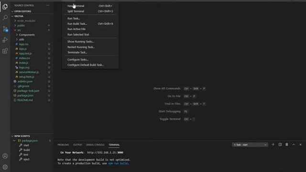Open App.js in the file tree
This screenshot has width=306, height=172.
[x=22, y=49]
